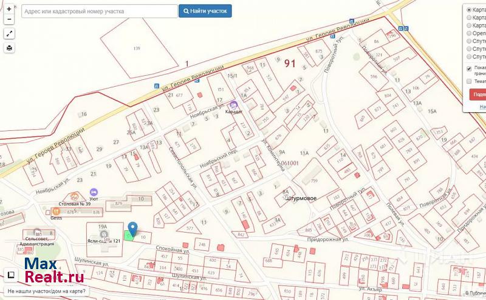Focus the address or cadastral number field
The height and width of the screenshot is (300, 486).
tap(98, 12)
